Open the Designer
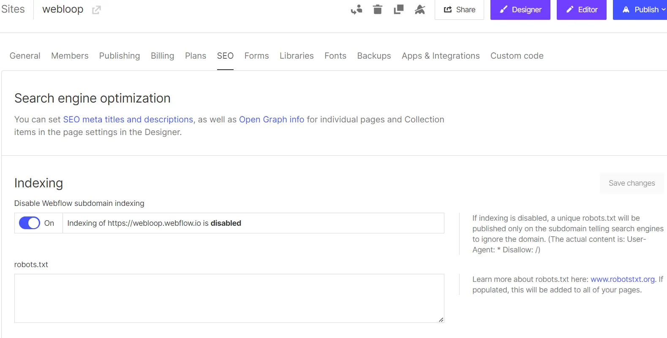Image resolution: width=667 pixels, height=338 pixels. click(520, 10)
